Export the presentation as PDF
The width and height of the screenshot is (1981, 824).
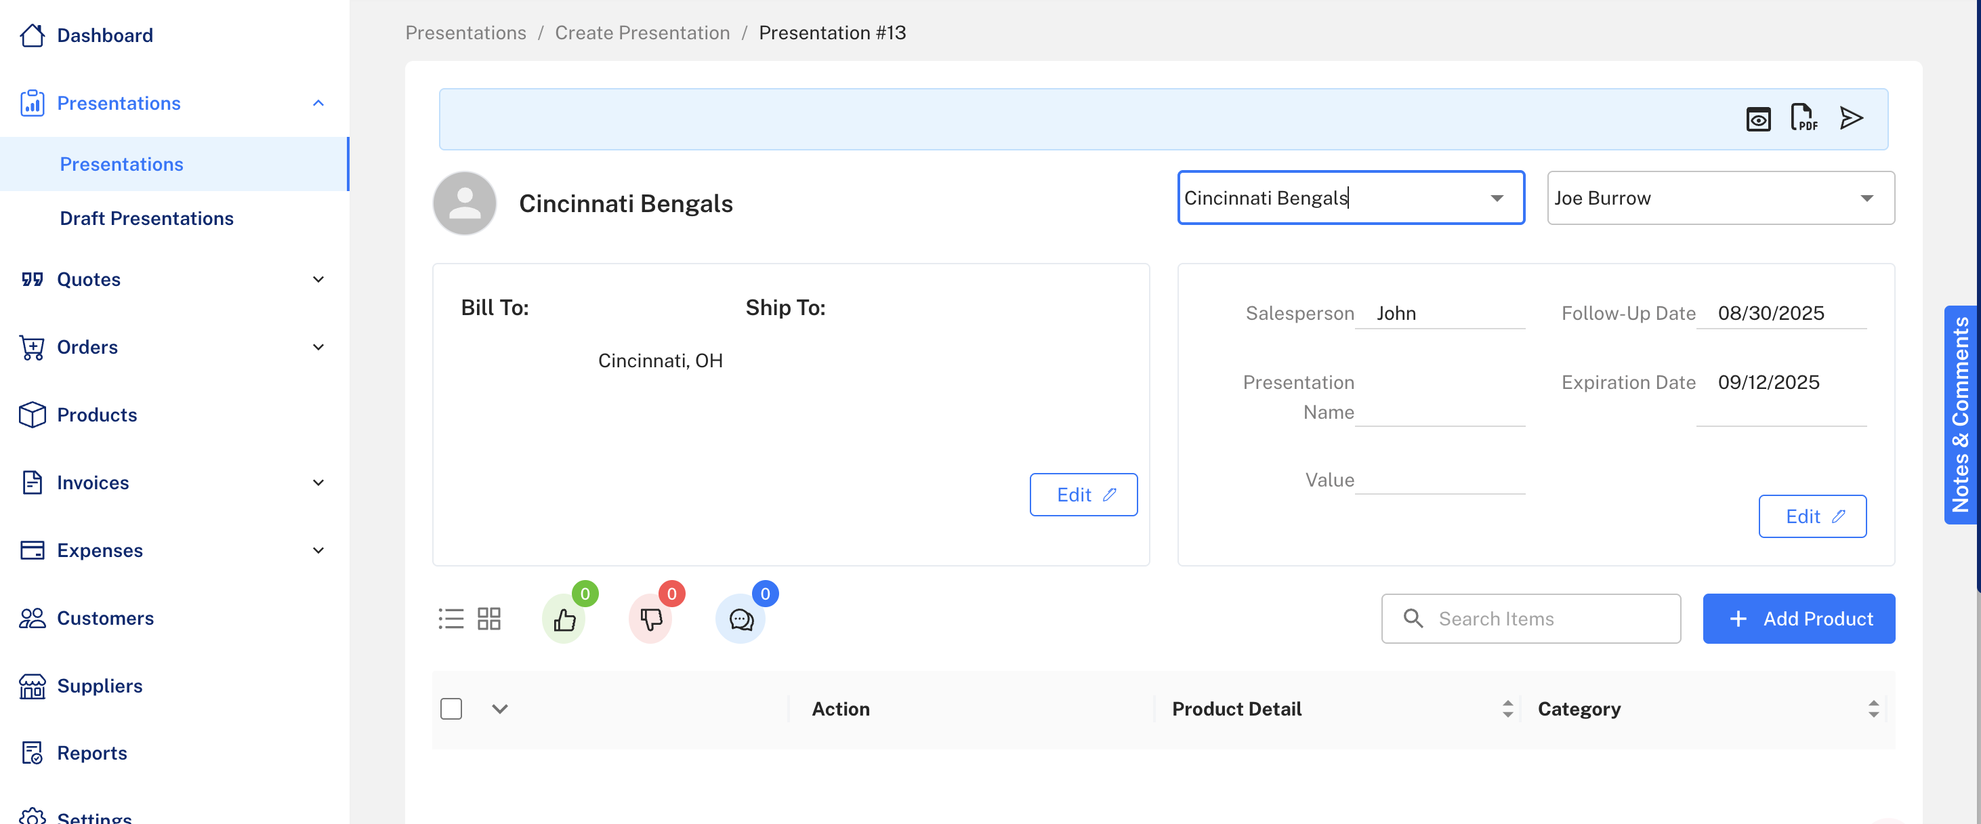coord(1804,119)
